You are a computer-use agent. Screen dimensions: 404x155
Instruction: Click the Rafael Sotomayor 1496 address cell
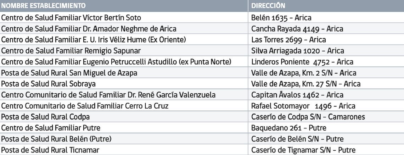coord(303,106)
